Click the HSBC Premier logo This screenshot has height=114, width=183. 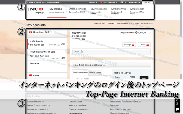[36, 11]
